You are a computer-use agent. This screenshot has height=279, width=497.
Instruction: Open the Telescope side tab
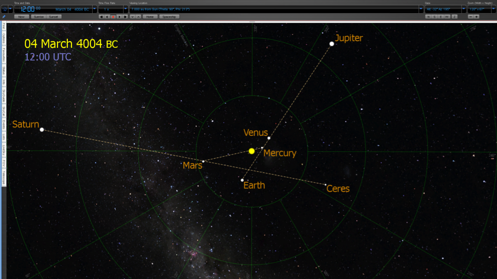pyautogui.click(x=4, y=177)
